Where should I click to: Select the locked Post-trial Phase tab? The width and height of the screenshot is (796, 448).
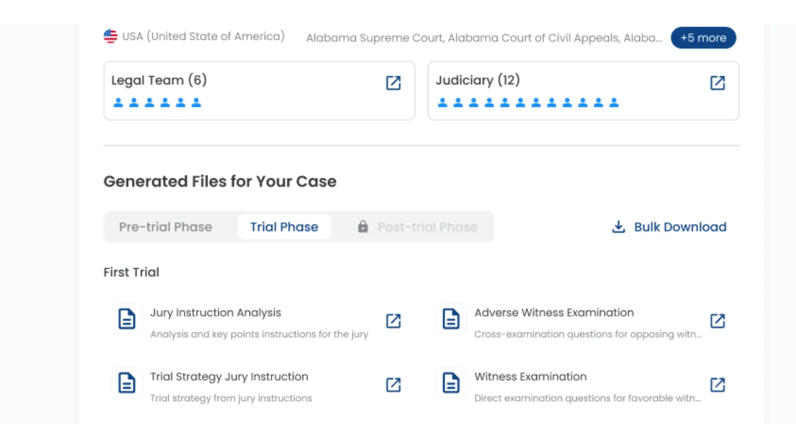pos(418,227)
